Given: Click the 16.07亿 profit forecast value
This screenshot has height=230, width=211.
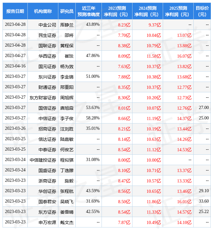Looking at the screenshot, I should point(184,56).
